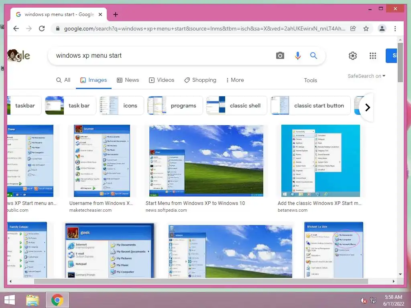Click the muted volume tray icon
The width and height of the screenshot is (411, 308).
click(363, 300)
